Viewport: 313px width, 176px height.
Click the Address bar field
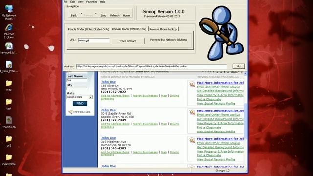tap(151, 66)
